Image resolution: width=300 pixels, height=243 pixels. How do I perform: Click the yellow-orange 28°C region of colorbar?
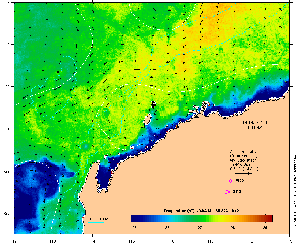(232, 218)
